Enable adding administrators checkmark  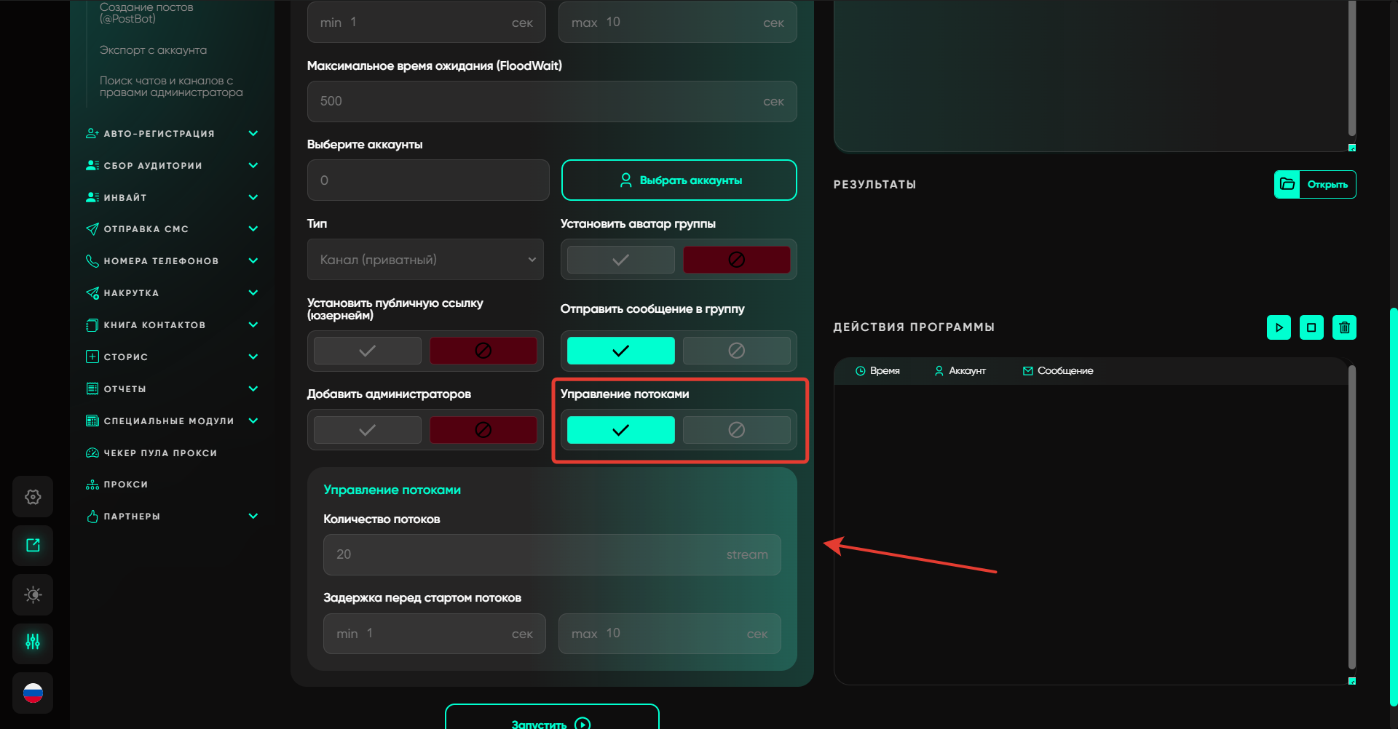tap(367, 430)
